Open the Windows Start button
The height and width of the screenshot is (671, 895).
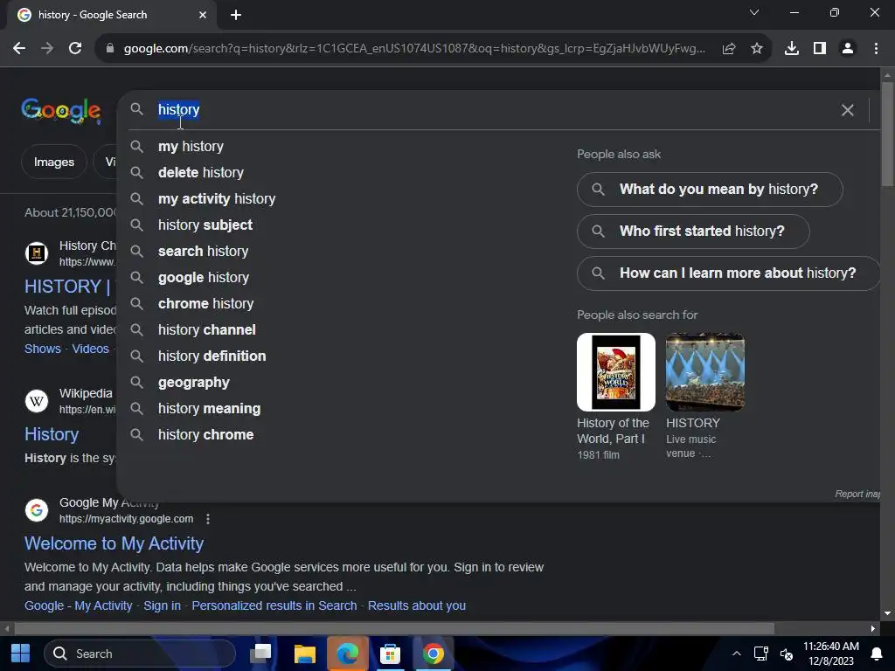pos(21,654)
